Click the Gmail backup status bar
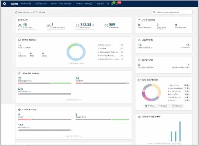The image size is (199, 146). 45,119
